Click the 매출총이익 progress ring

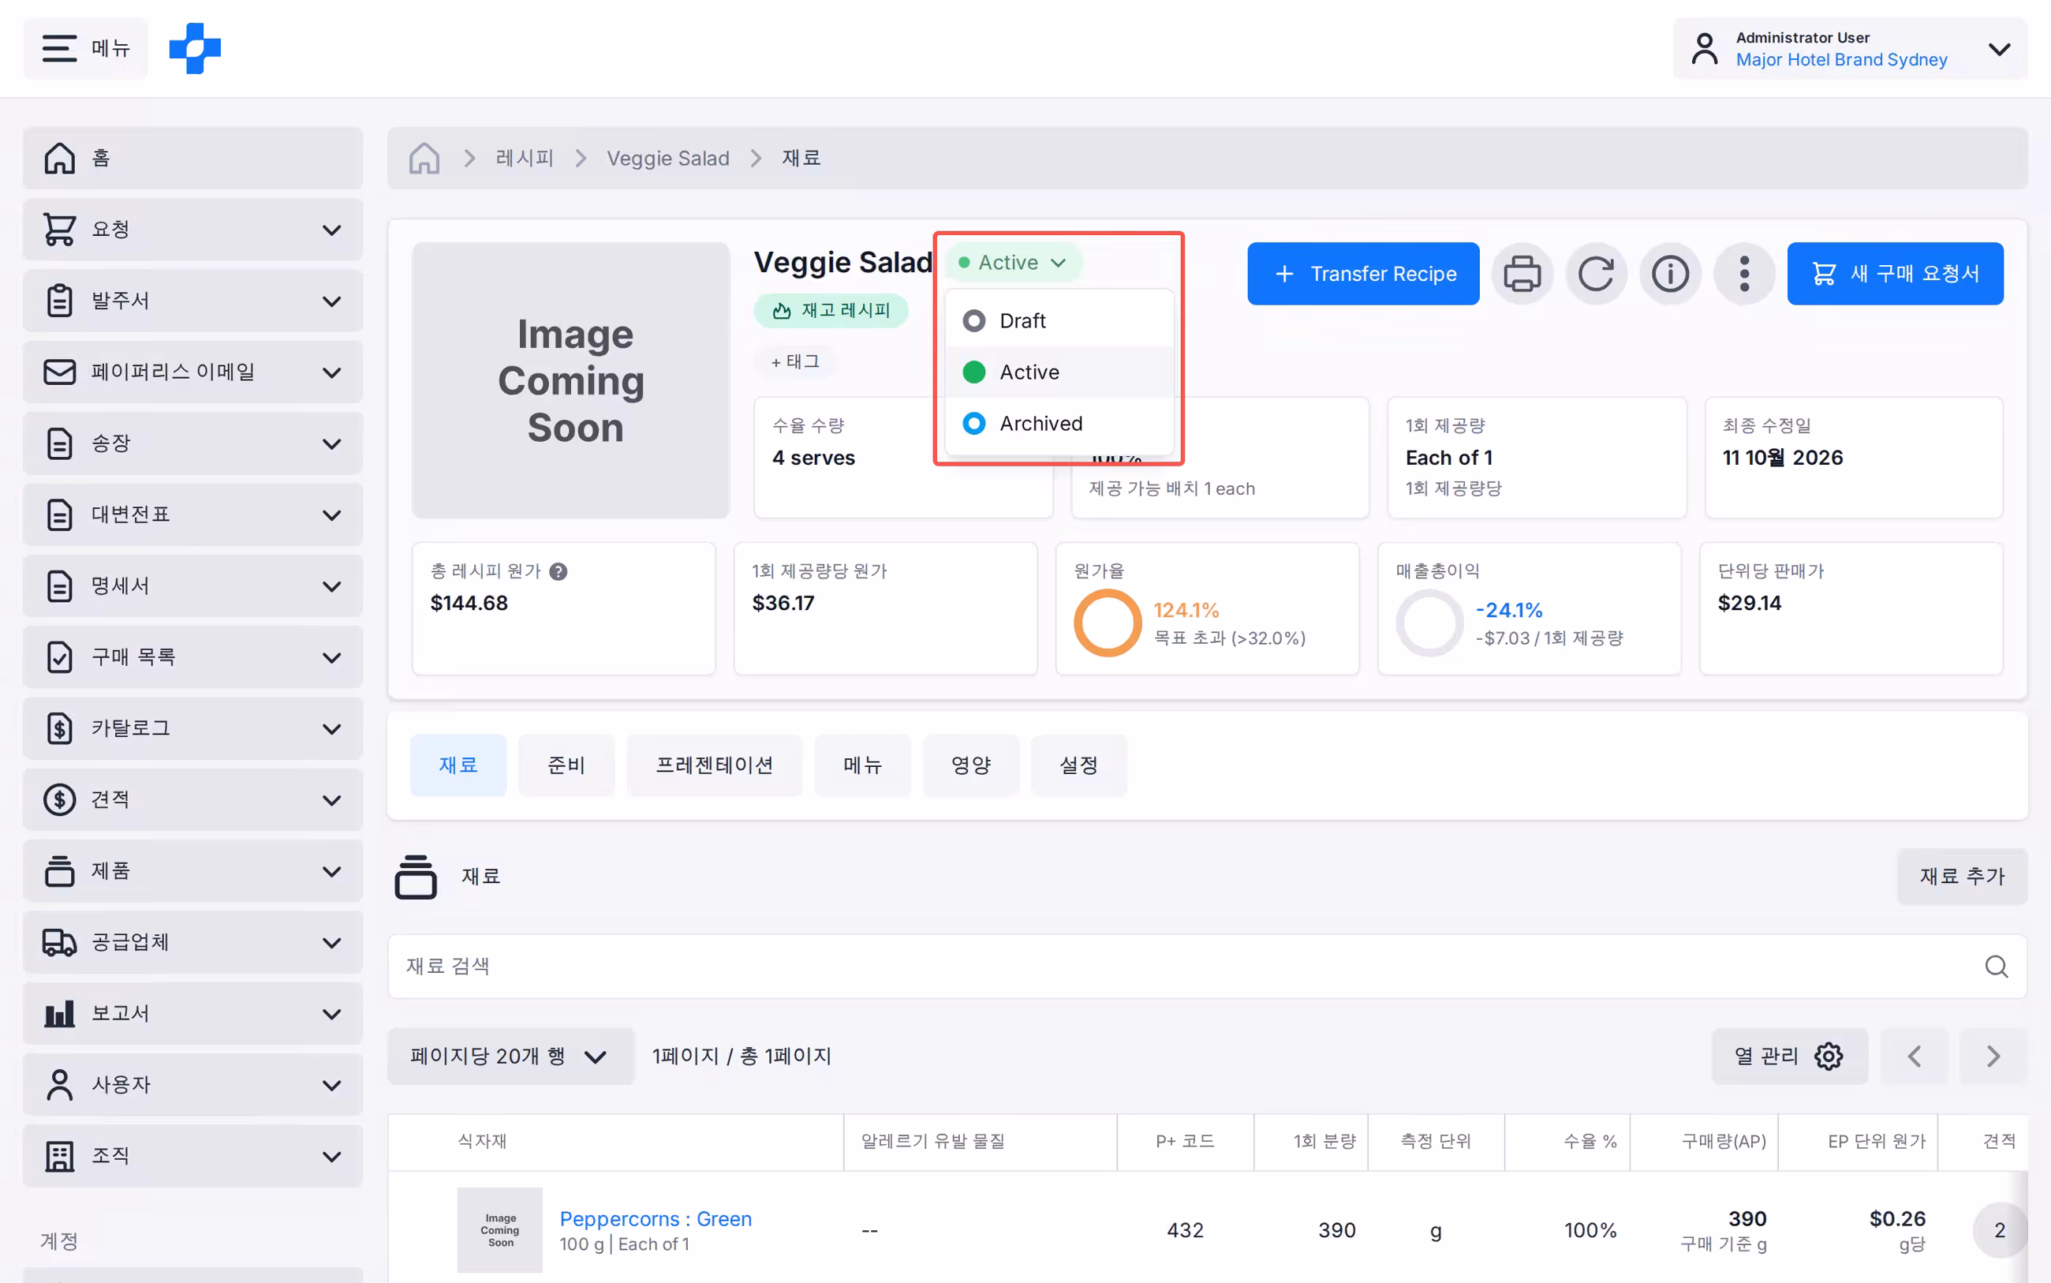tap(1429, 623)
